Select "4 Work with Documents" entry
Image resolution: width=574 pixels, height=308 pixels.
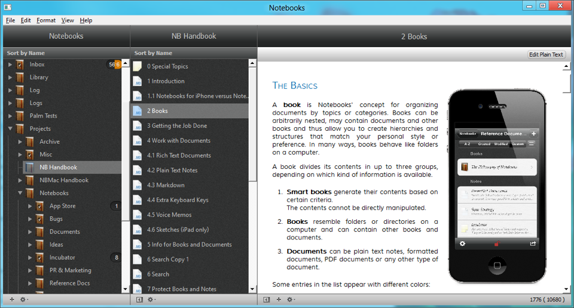pyautogui.click(x=190, y=141)
